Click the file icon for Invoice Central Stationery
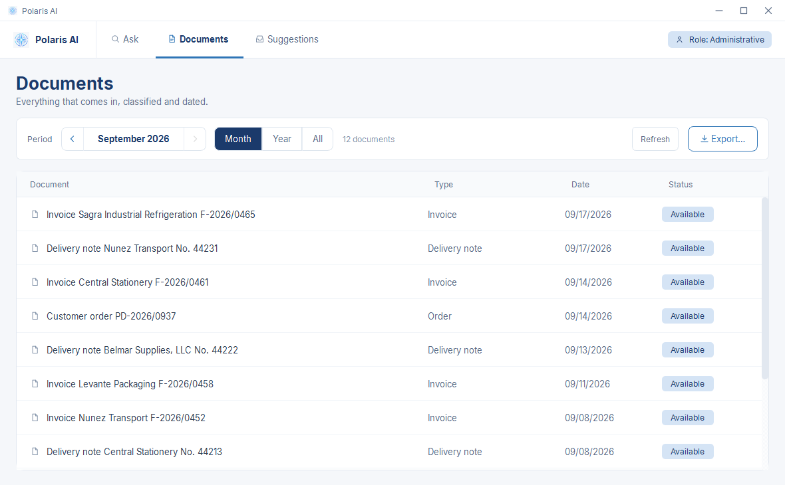The height and width of the screenshot is (485, 785). pyautogui.click(x=35, y=282)
